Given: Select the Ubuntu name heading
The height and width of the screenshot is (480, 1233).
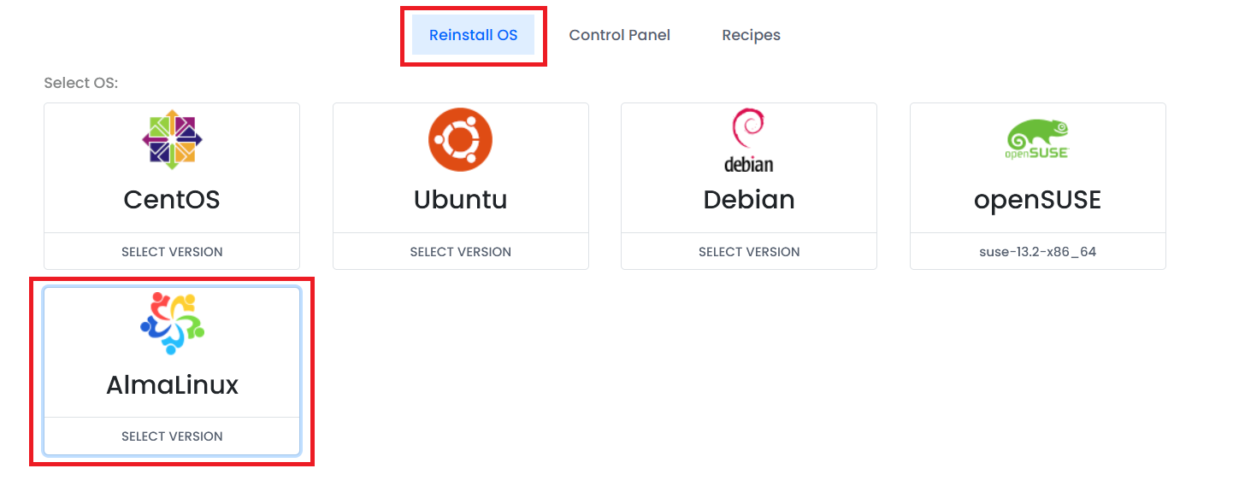Looking at the screenshot, I should tap(461, 200).
